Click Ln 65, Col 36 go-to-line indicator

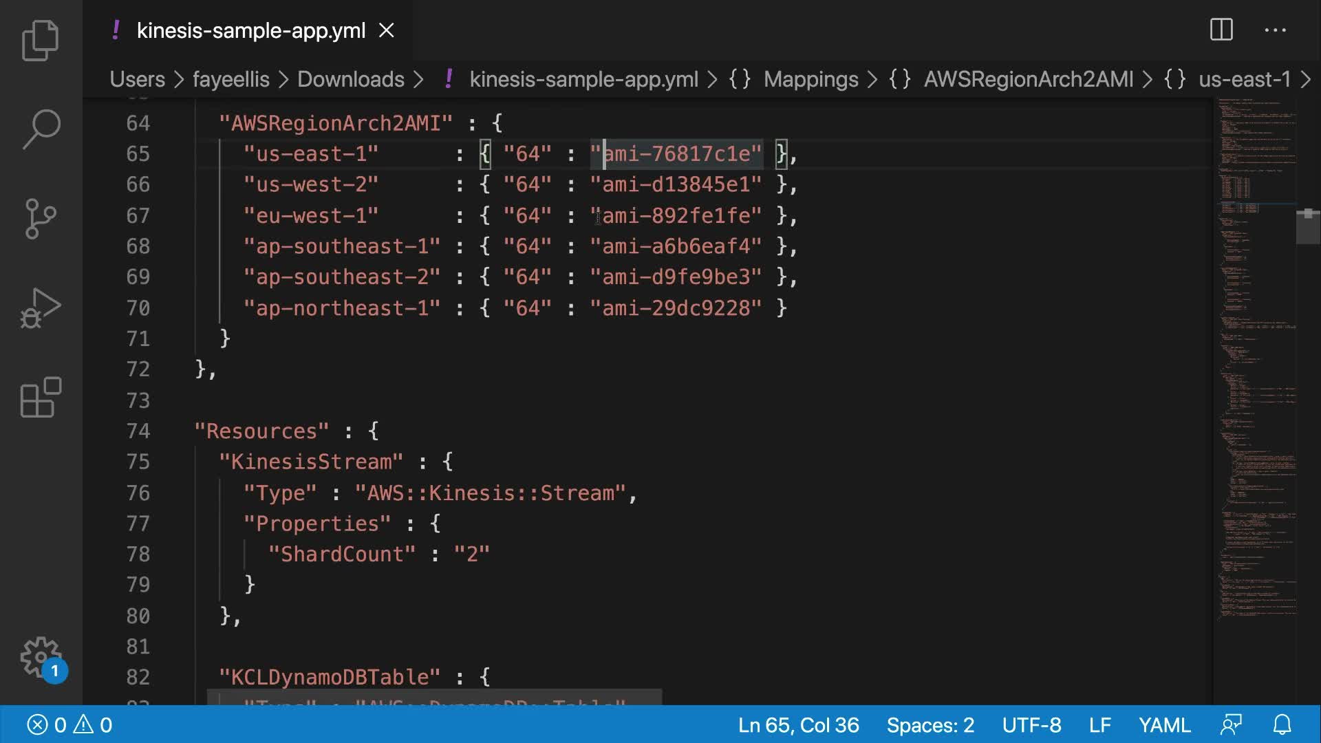click(798, 725)
